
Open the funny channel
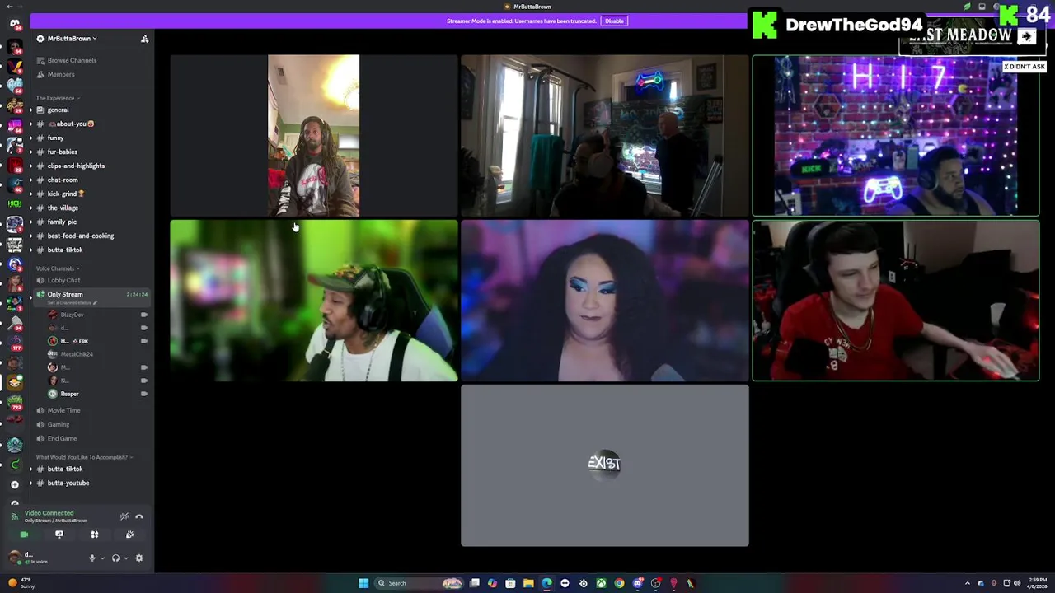55,138
